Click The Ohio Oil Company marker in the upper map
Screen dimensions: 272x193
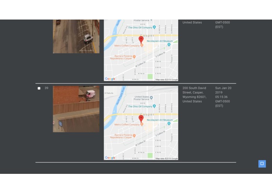click(x=154, y=27)
